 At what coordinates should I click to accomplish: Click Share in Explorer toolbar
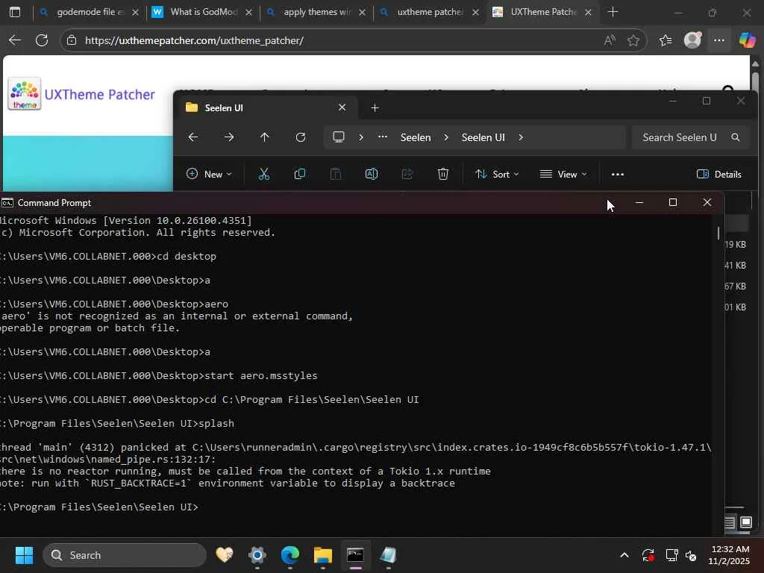(x=407, y=174)
